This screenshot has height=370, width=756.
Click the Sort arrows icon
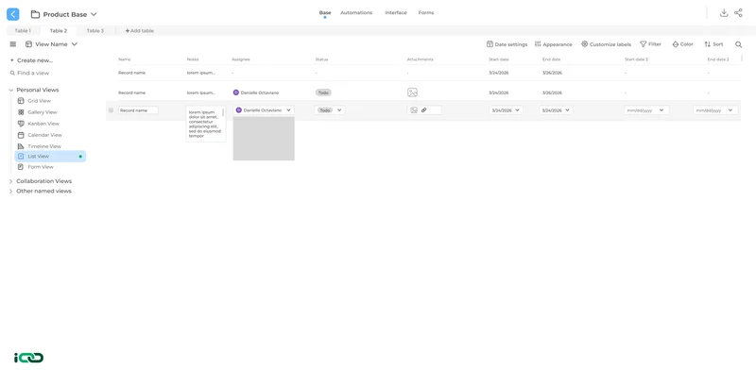(707, 44)
